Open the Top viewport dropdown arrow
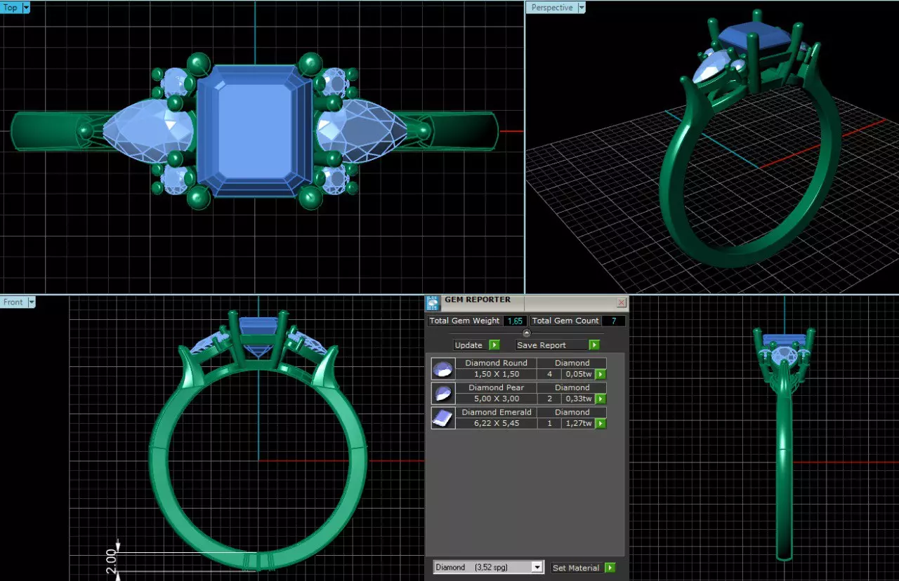 (x=26, y=7)
